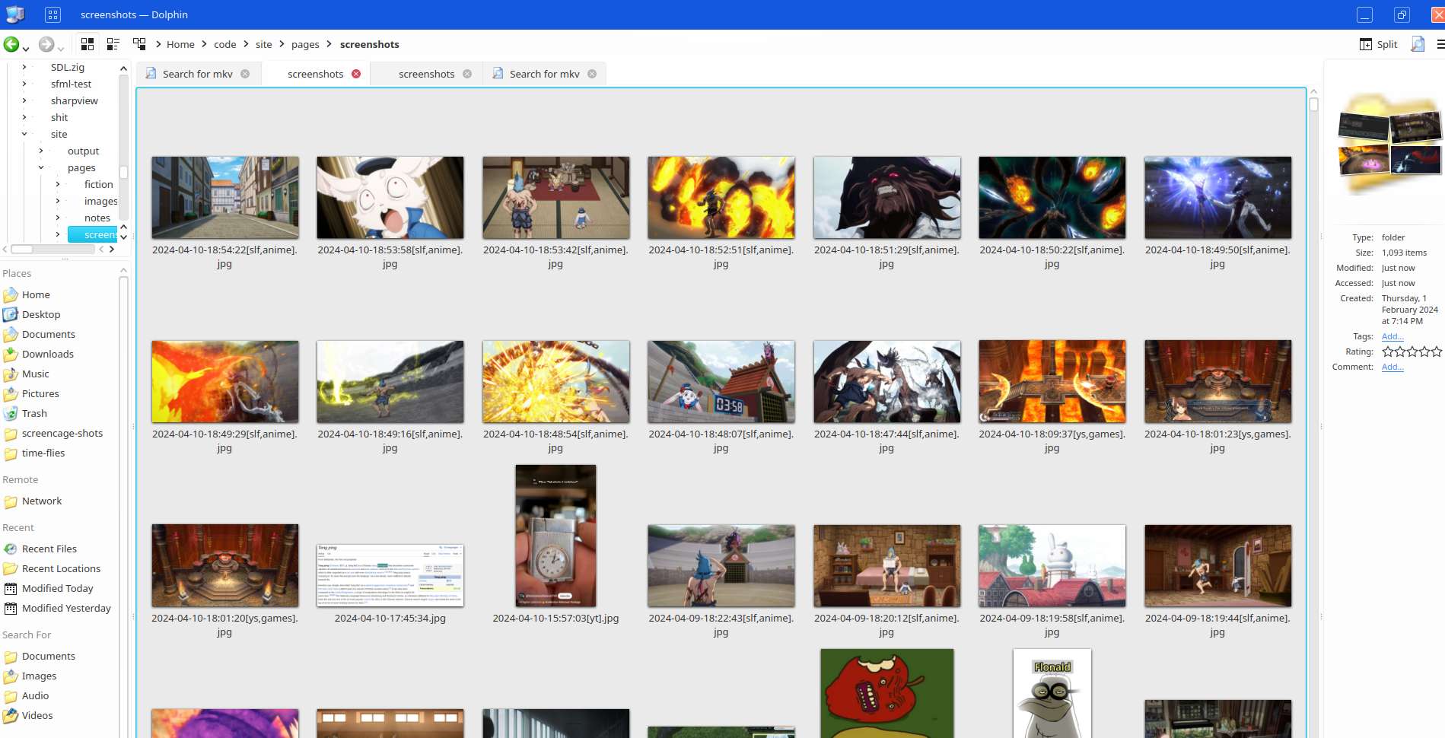The width and height of the screenshot is (1445, 738).
Task: Collapse the Places panel header arrow
Action: (123, 272)
